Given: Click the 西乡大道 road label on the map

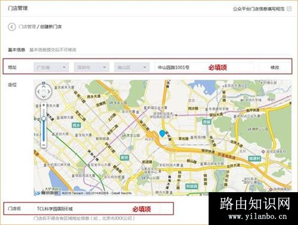Looking at the screenshot, I should (94, 97).
